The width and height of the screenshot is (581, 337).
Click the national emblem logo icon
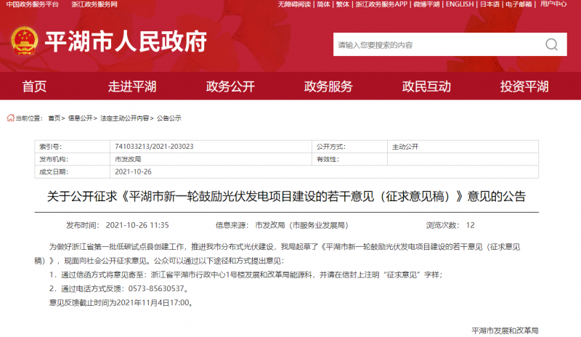[x=25, y=43]
